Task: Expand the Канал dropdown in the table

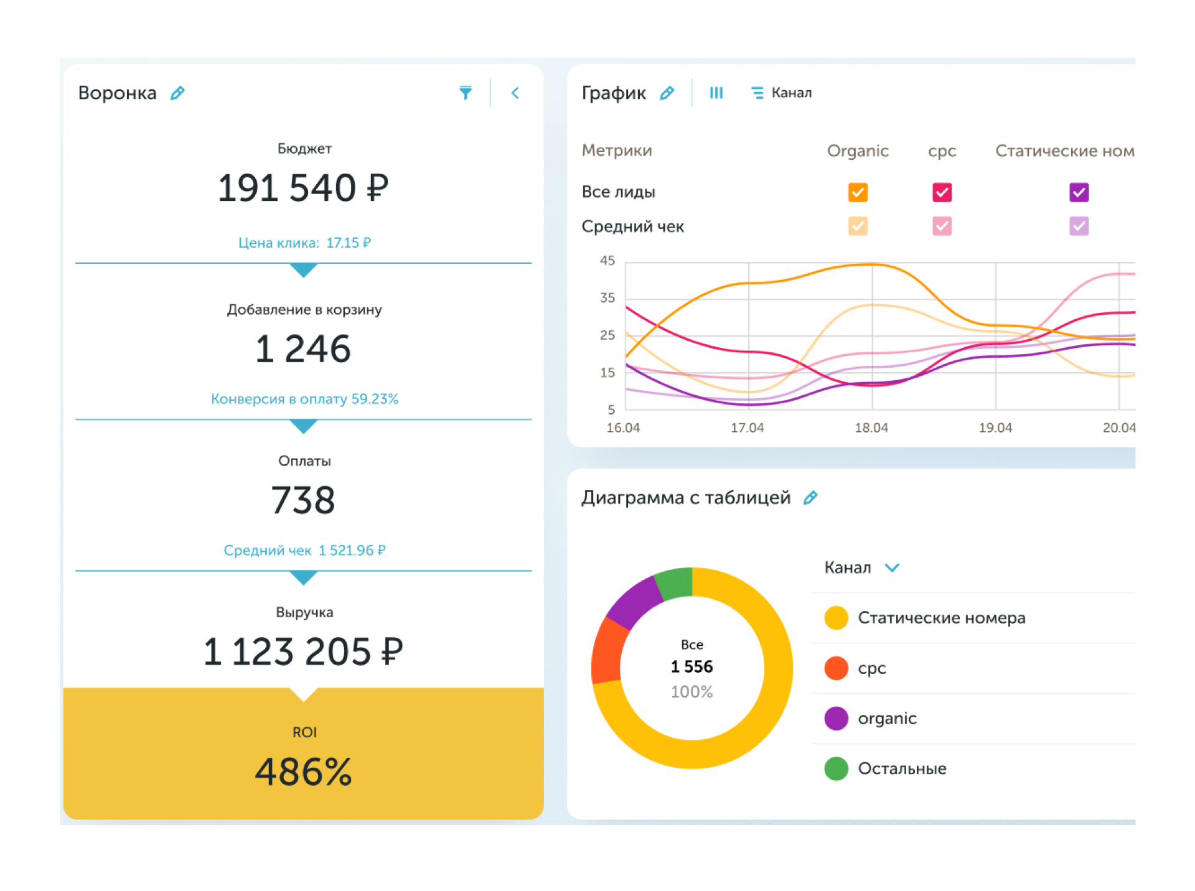Action: coord(892,567)
